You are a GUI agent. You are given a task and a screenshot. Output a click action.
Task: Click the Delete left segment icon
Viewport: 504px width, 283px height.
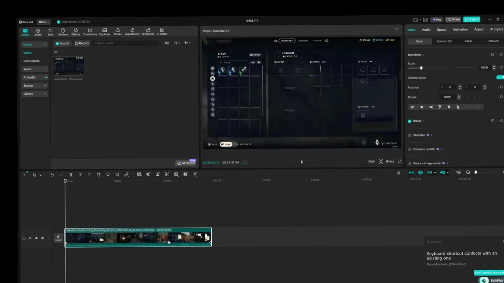point(80,175)
